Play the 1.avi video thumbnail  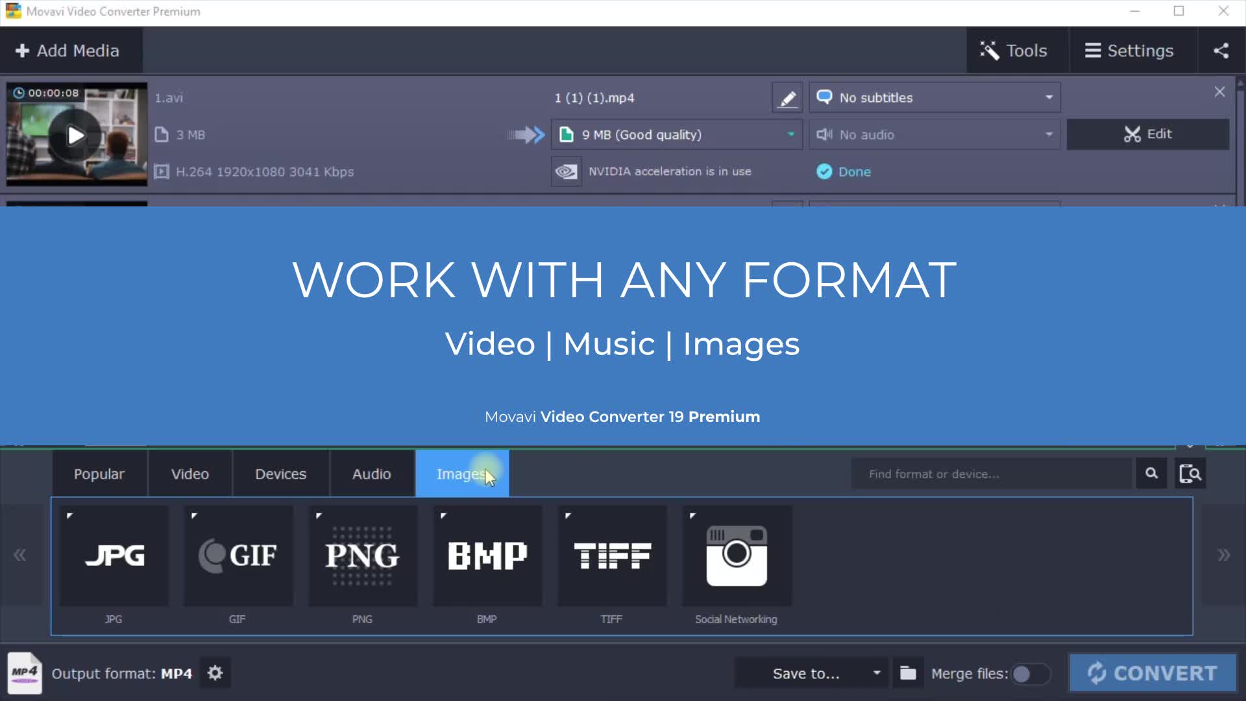click(x=76, y=135)
